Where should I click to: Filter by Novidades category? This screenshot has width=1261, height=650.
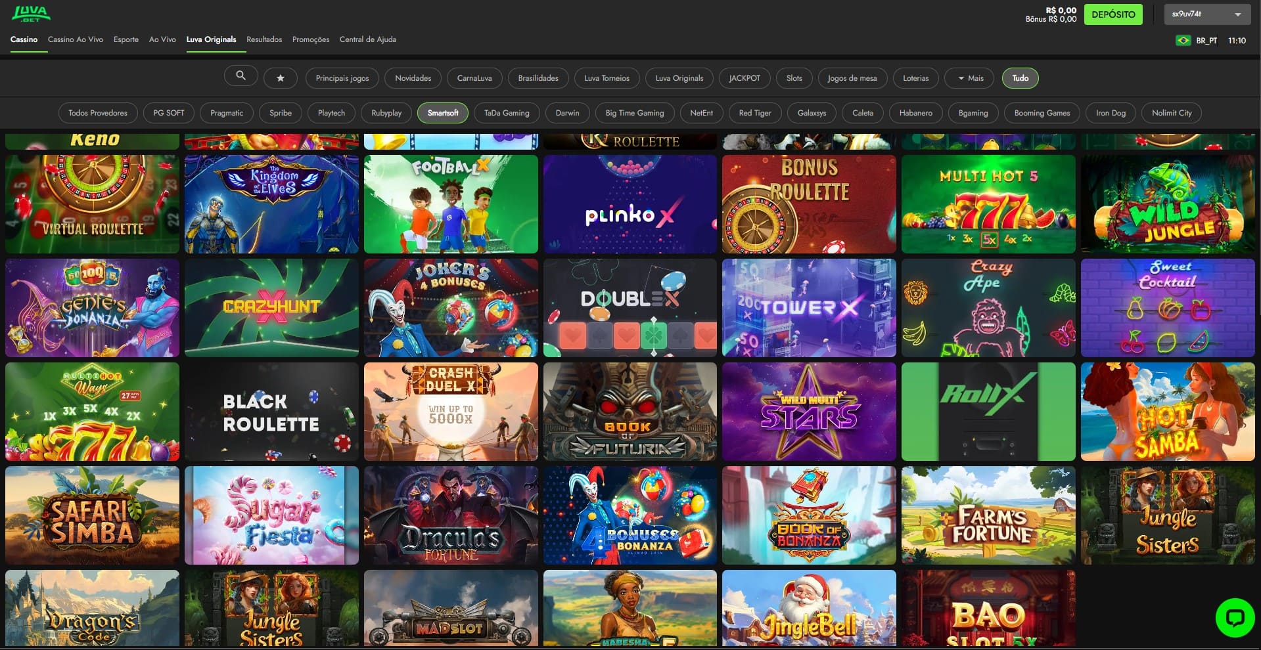pos(413,78)
